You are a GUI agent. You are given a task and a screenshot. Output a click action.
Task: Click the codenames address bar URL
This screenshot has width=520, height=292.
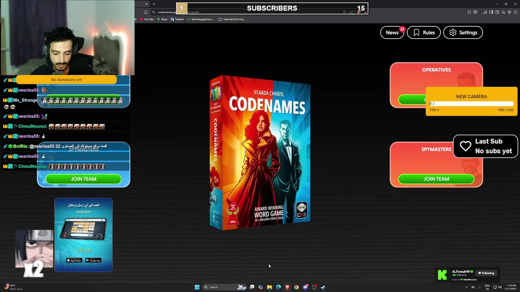[x=178, y=12]
